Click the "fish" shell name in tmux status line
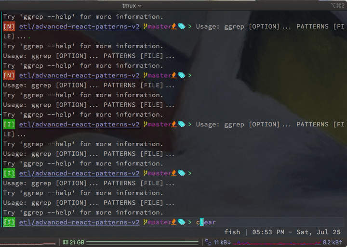 point(232,232)
